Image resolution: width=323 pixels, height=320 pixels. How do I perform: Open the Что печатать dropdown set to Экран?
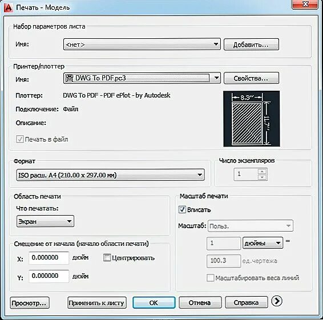(45, 221)
